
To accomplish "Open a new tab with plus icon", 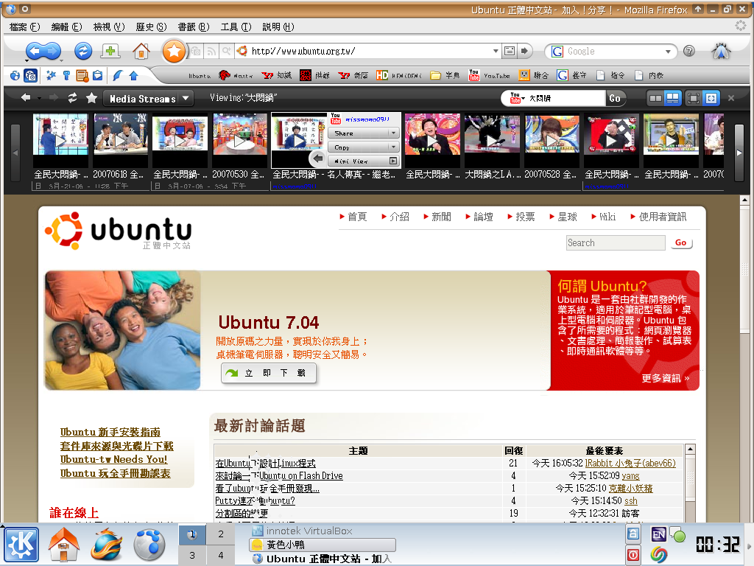I will point(110,51).
